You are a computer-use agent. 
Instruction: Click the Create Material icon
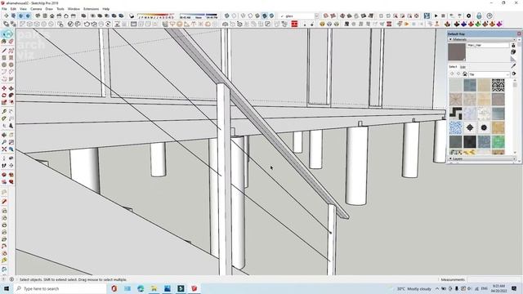513,51
